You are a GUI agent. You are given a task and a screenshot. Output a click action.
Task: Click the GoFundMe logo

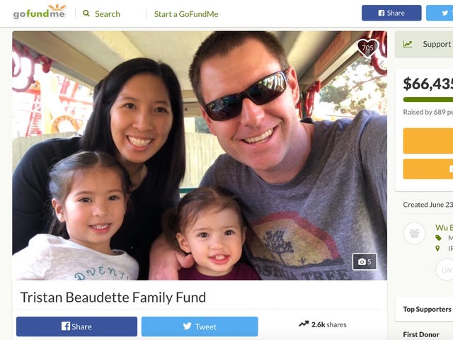(x=39, y=12)
